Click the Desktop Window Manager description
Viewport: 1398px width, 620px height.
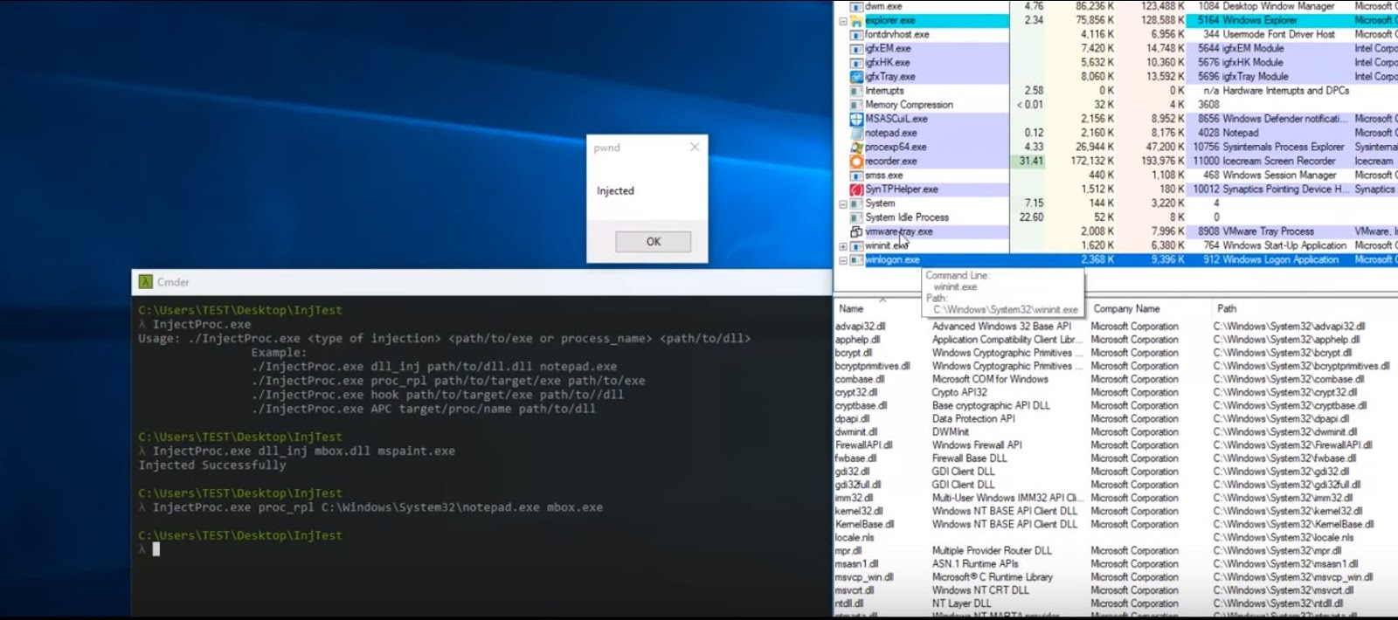coord(1278,6)
